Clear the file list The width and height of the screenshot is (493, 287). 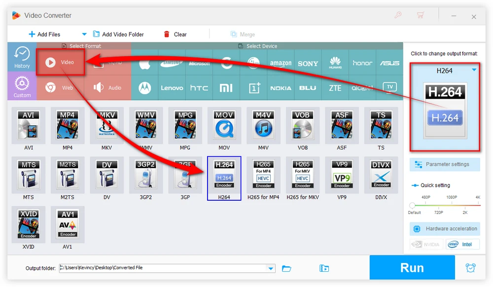click(x=175, y=34)
